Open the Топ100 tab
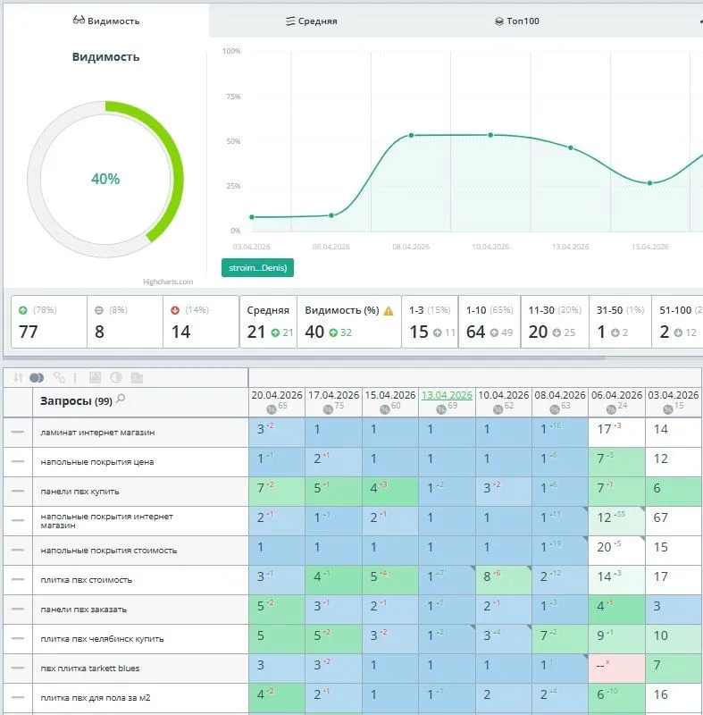The height and width of the screenshot is (715, 703). click(x=517, y=21)
